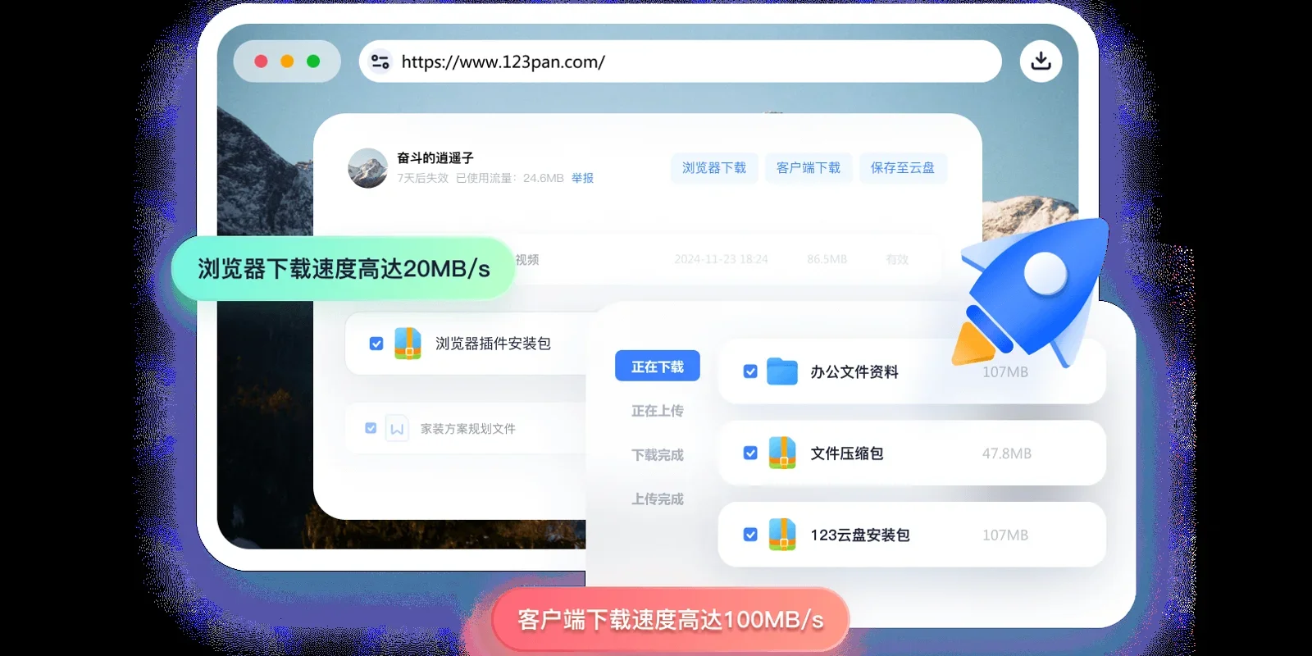This screenshot has height=656, width=1312.
Task: Click the 保存至云盘 button
Action: (903, 168)
